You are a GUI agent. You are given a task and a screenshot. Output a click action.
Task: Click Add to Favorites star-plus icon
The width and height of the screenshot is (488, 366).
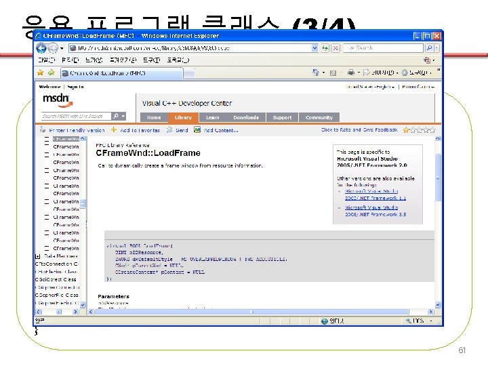tap(52, 73)
